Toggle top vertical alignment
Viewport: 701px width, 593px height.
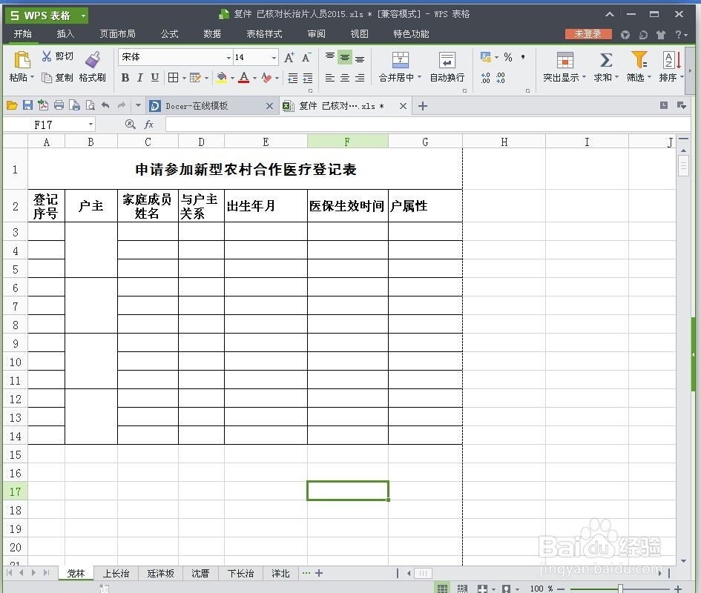tap(330, 57)
